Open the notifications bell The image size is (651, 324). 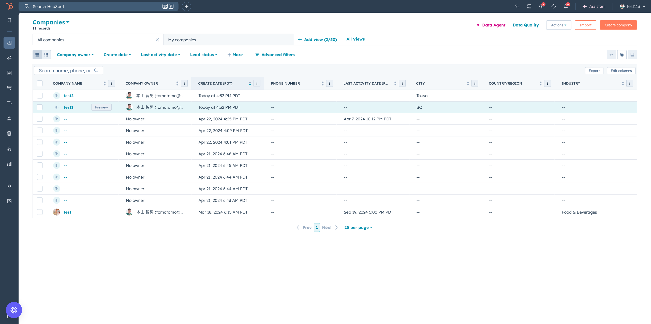(x=566, y=6)
